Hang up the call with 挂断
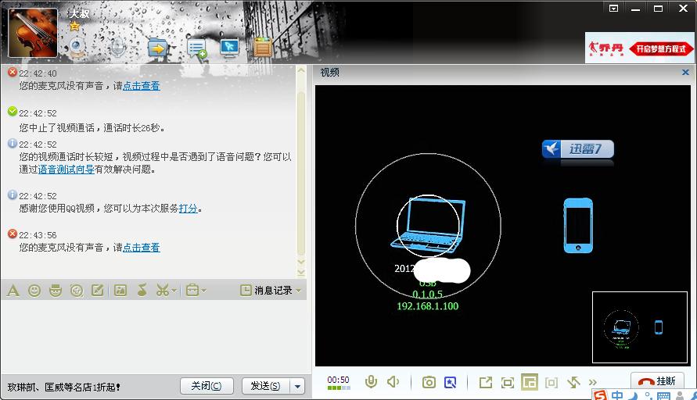Image resolution: width=697 pixels, height=400 pixels. point(657,381)
